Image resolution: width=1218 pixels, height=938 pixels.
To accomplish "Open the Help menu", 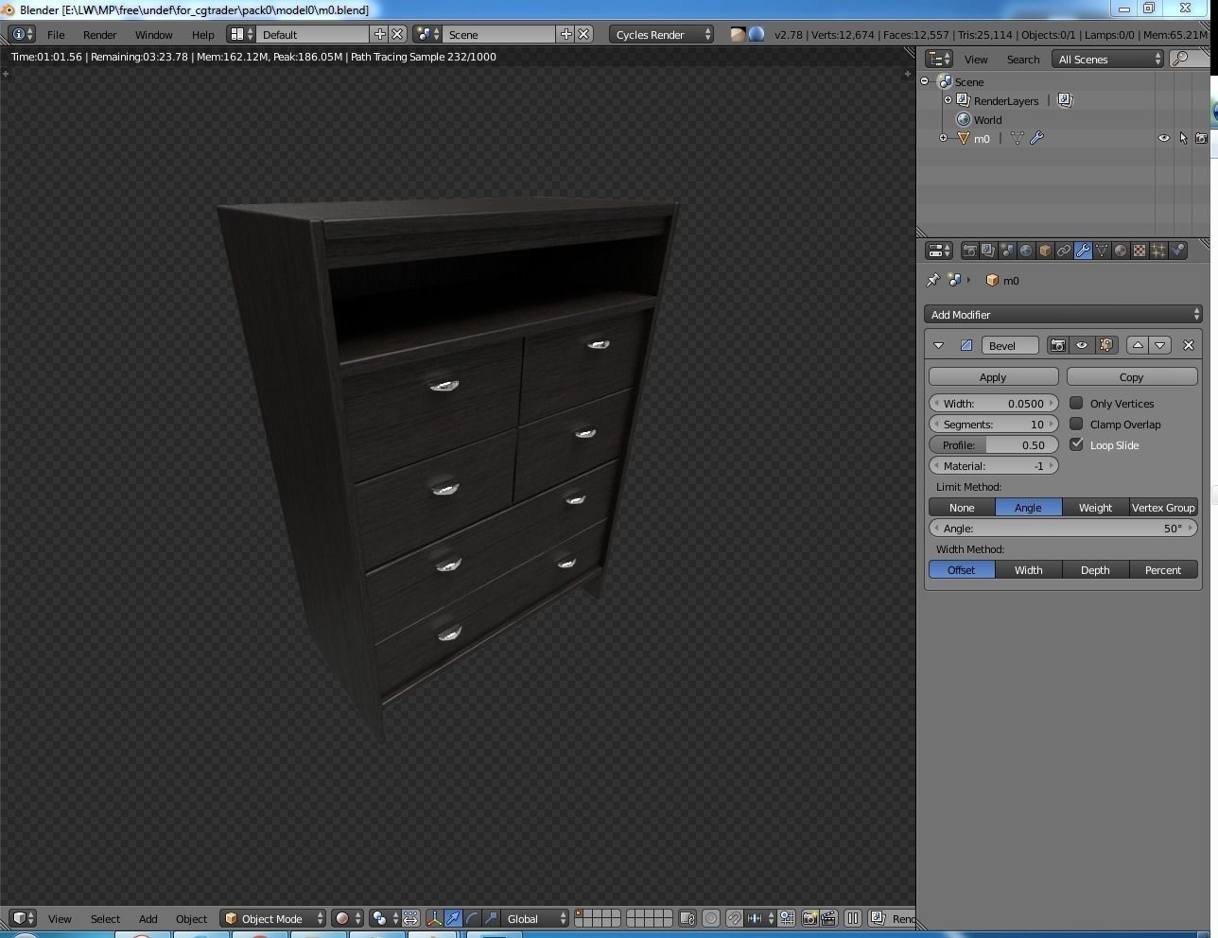I will pyautogui.click(x=203, y=34).
